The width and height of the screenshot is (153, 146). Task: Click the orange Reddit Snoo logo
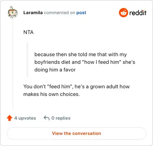coord(124,13)
